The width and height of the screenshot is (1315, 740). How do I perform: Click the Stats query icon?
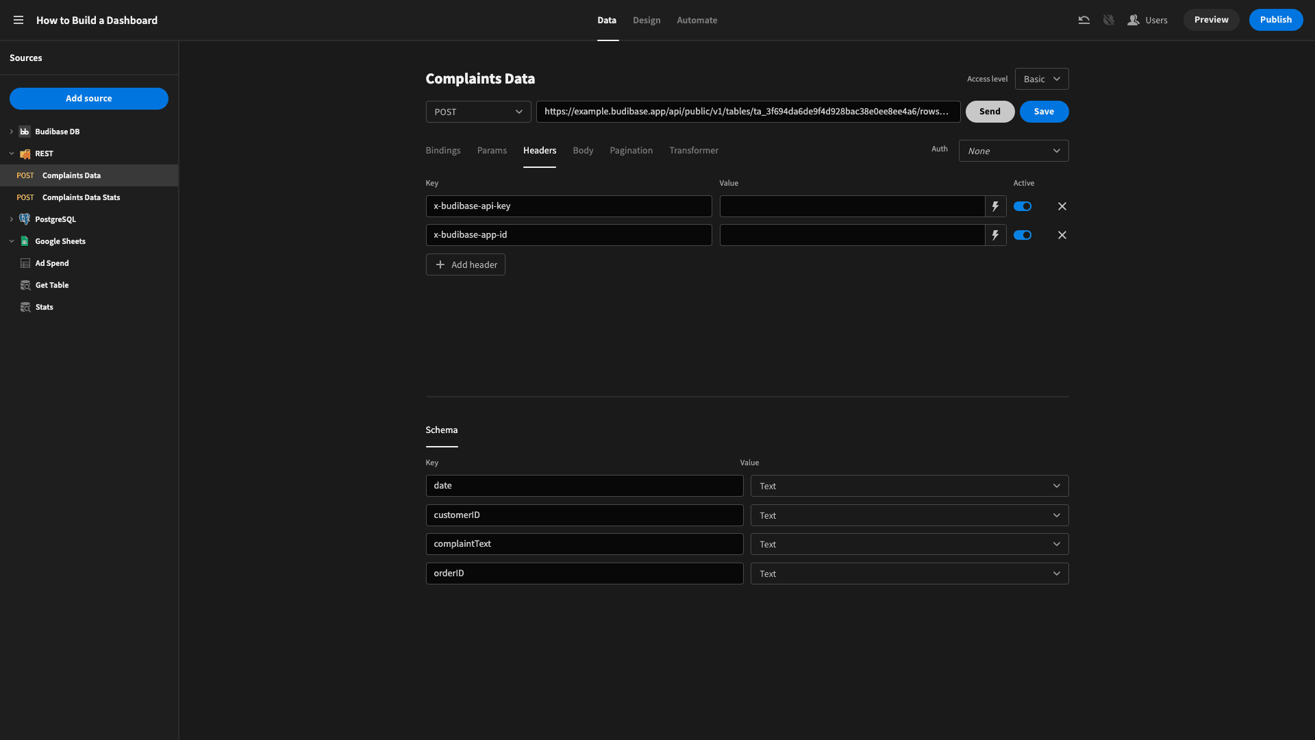click(25, 307)
